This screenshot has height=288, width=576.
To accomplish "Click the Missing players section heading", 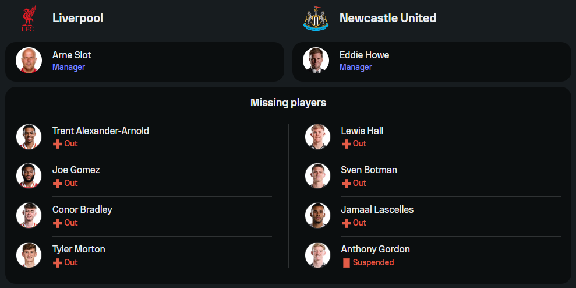I will coord(288,103).
